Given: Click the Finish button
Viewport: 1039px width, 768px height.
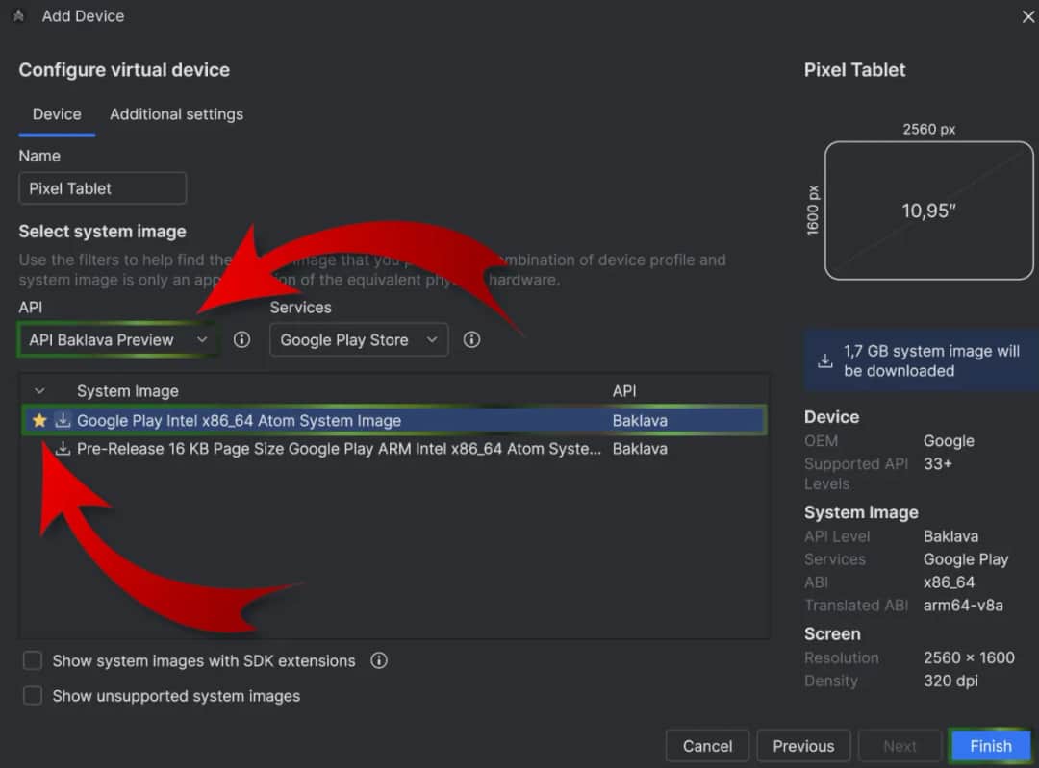Looking at the screenshot, I should point(990,746).
